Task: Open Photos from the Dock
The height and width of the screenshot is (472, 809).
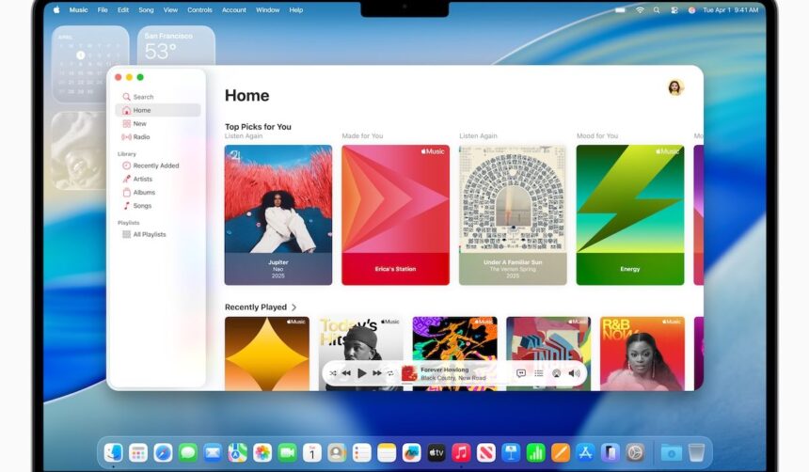Action: tap(262, 453)
